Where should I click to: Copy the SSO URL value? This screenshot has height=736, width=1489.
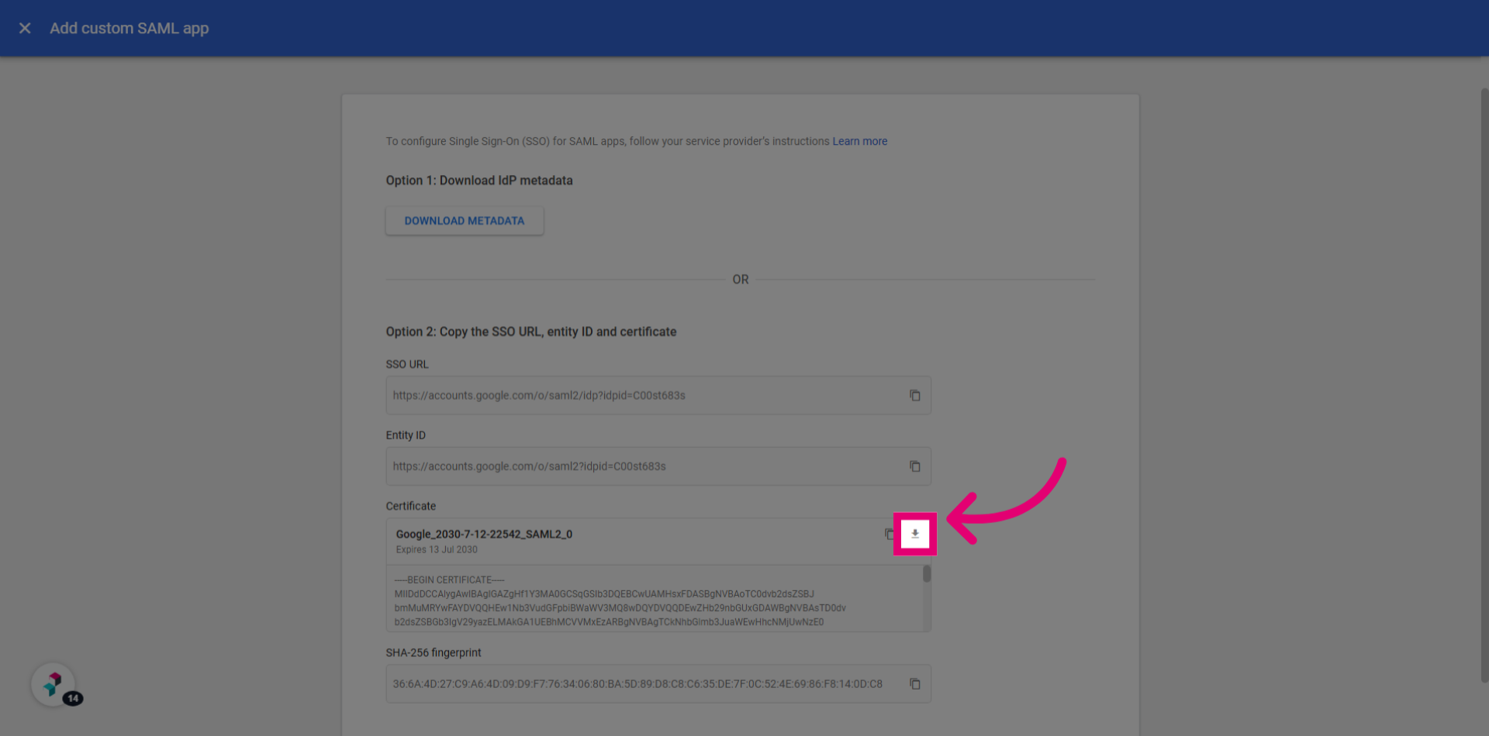[x=915, y=395]
